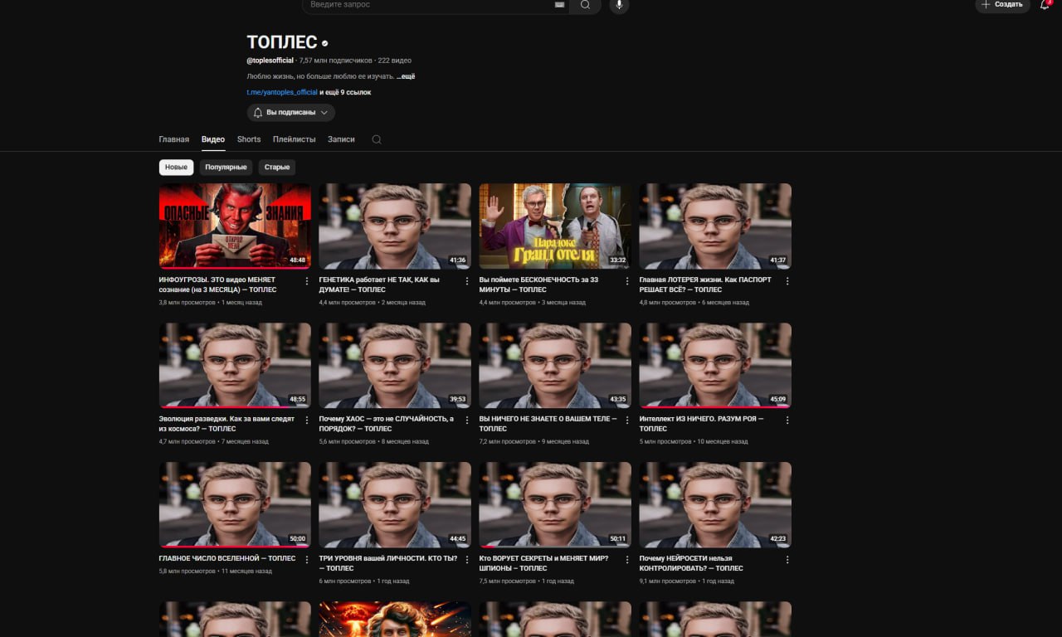Screen dimensions: 1062x637
Task: Select the Новые sort chip
Action: (x=176, y=168)
